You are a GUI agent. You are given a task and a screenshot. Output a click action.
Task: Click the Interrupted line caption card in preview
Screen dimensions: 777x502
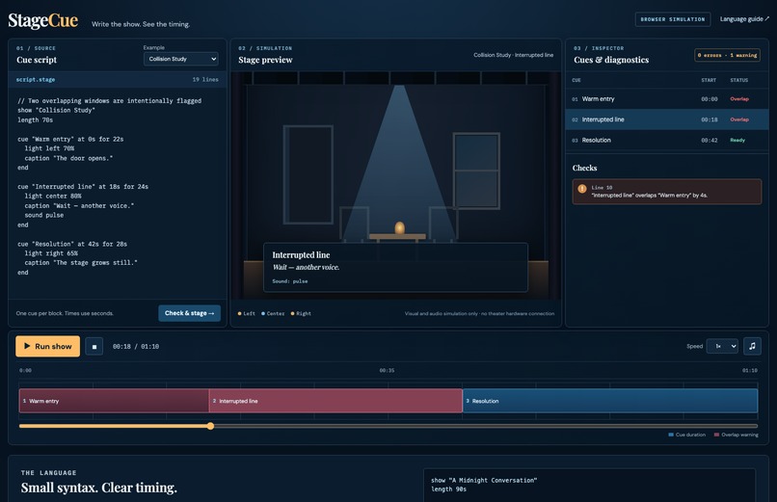point(395,267)
